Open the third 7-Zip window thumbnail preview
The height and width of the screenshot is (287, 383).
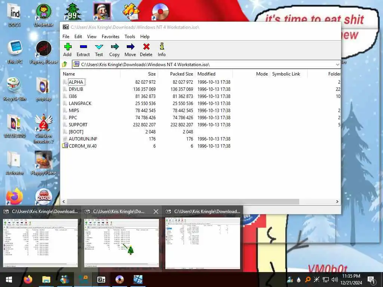202,243
